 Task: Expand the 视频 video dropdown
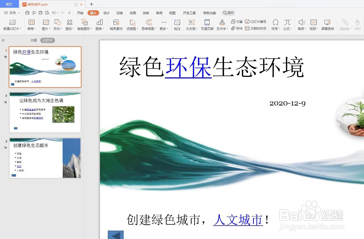(317, 29)
